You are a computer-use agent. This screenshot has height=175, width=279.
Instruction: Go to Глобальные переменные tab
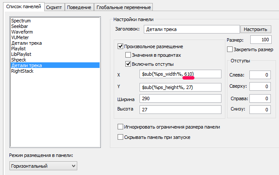(x=124, y=7)
